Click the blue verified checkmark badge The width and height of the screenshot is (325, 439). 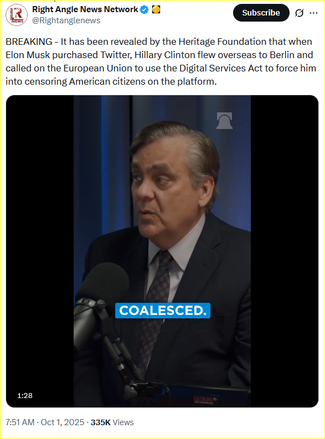point(144,10)
